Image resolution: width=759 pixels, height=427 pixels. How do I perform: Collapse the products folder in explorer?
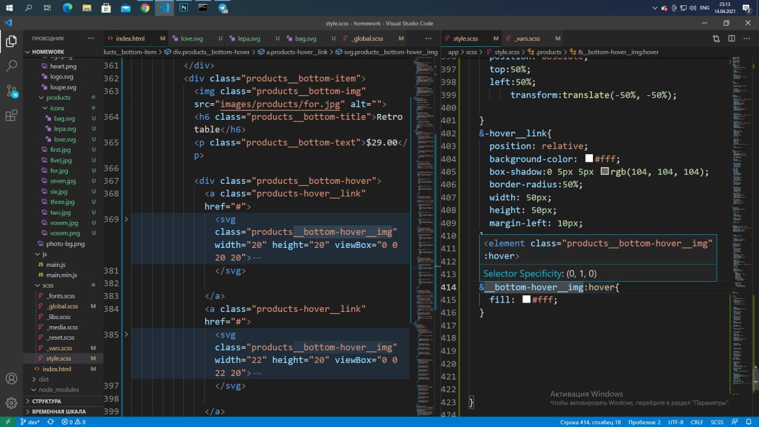[x=58, y=97]
